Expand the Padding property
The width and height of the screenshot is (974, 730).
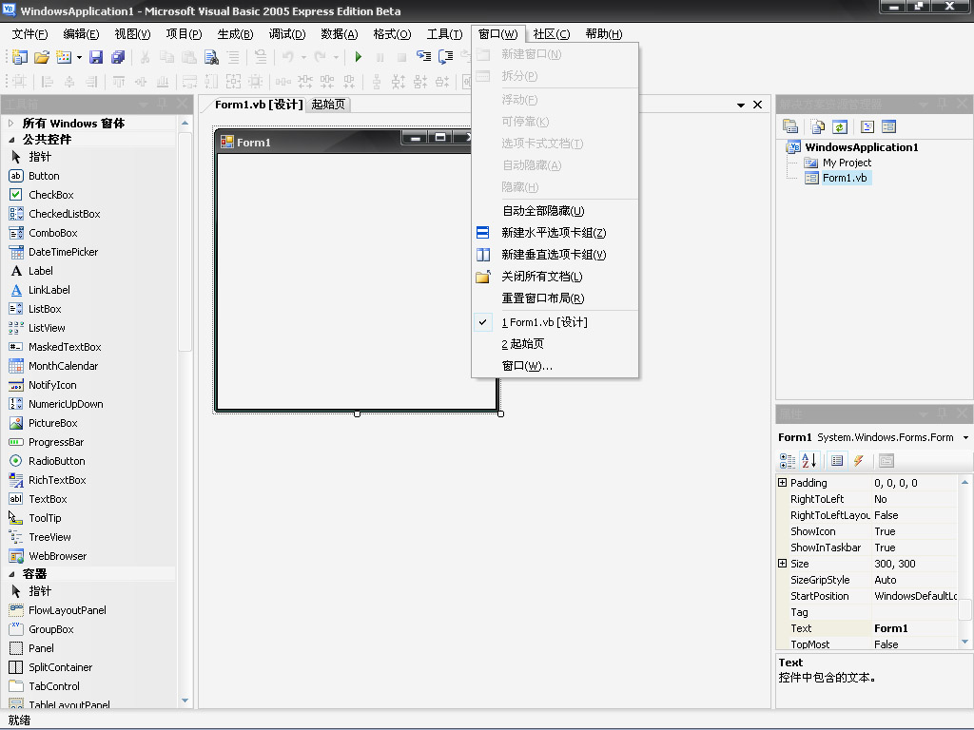(x=782, y=482)
